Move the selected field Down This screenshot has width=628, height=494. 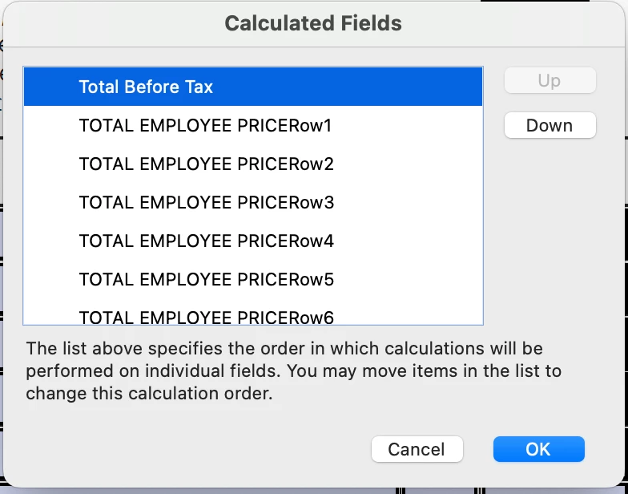549,125
